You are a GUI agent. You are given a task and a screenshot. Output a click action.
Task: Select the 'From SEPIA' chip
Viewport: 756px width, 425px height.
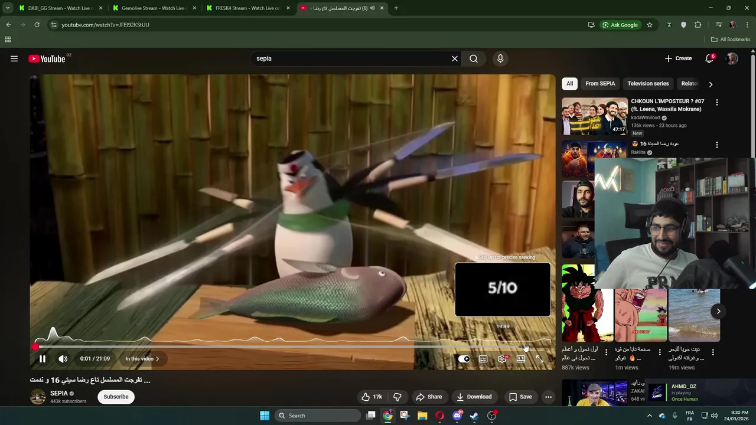click(x=600, y=84)
